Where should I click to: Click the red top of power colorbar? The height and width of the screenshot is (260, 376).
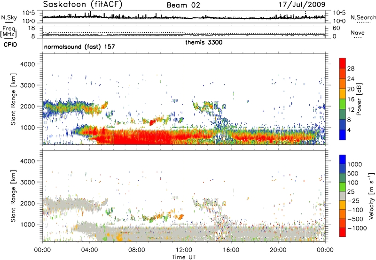(343, 63)
